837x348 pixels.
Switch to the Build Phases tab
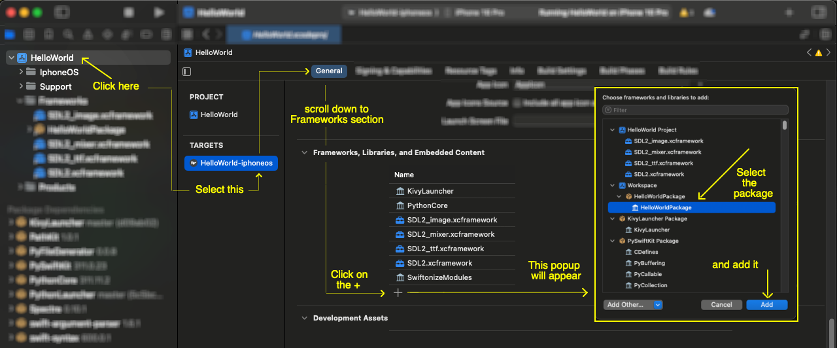point(622,71)
